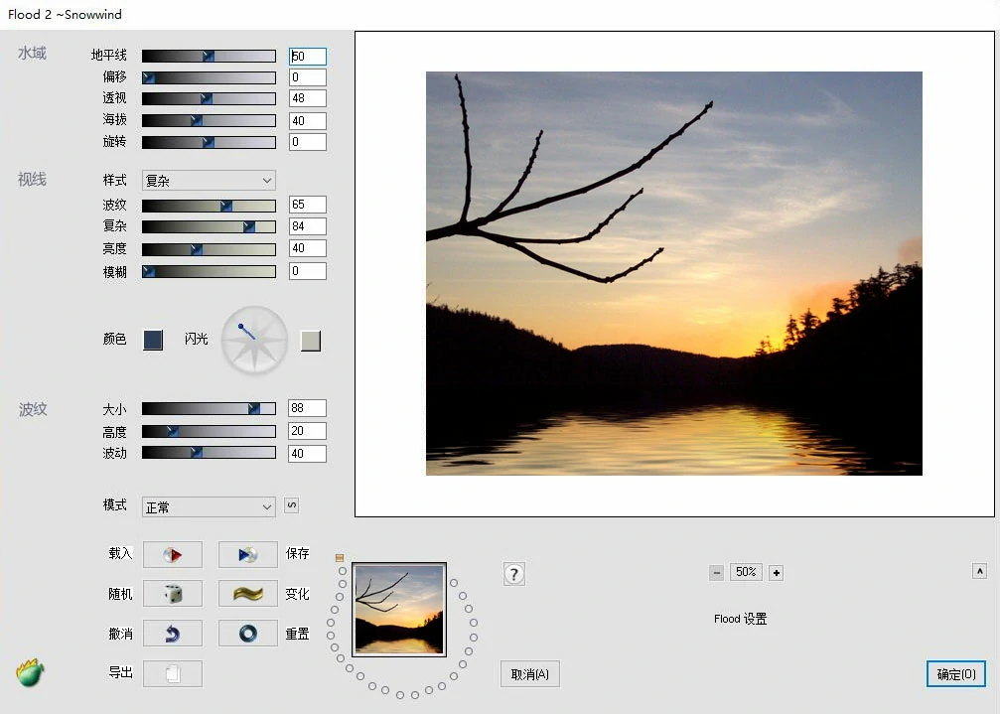Viewport: 1000px width, 714px height.
Task: Click the 亮度 brightness slider
Action: [209, 249]
